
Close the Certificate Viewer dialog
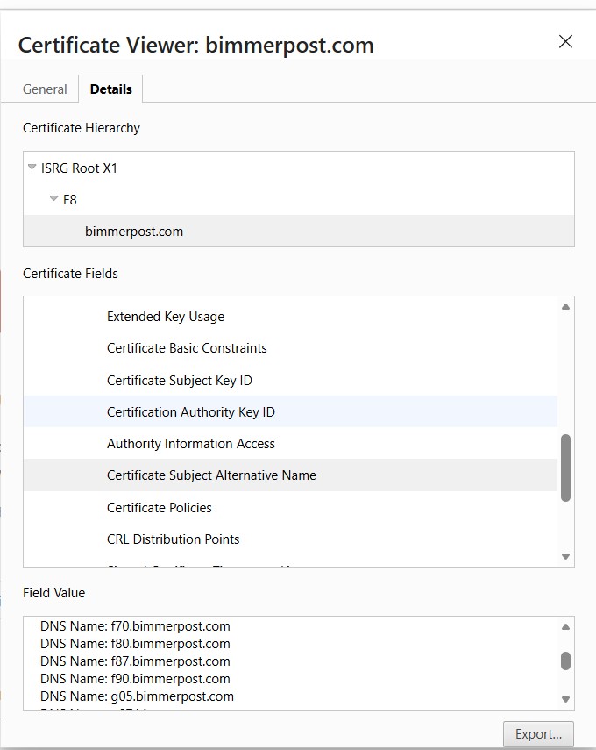pos(565,42)
